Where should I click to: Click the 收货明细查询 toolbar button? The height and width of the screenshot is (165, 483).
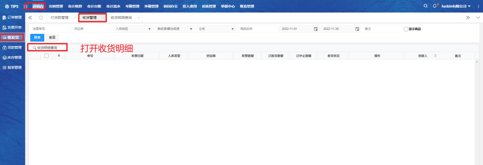tap(45, 48)
